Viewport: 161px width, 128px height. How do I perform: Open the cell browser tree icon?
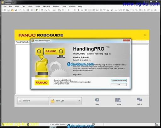28,10
